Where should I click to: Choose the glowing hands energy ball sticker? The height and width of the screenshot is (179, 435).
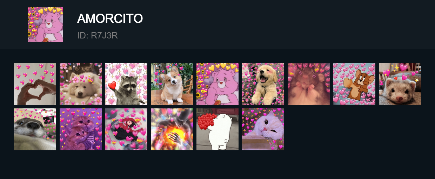pyautogui.click(x=172, y=129)
